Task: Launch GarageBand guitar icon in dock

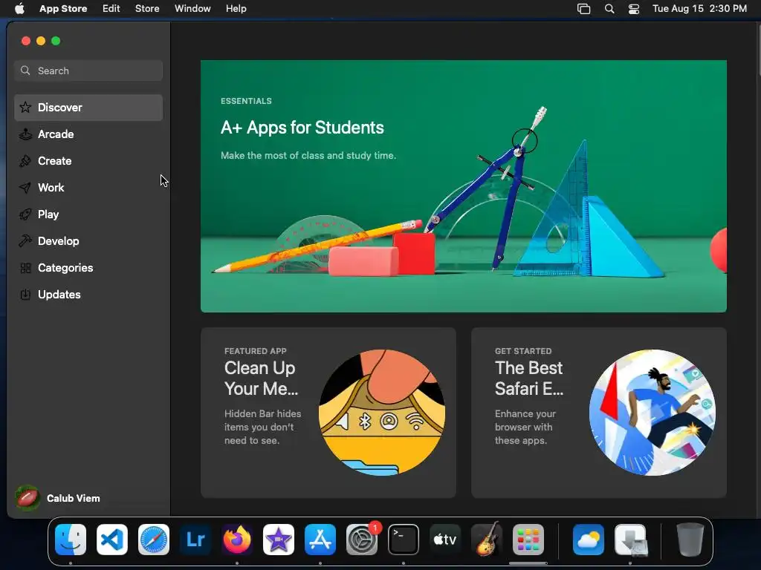Action: click(x=487, y=540)
